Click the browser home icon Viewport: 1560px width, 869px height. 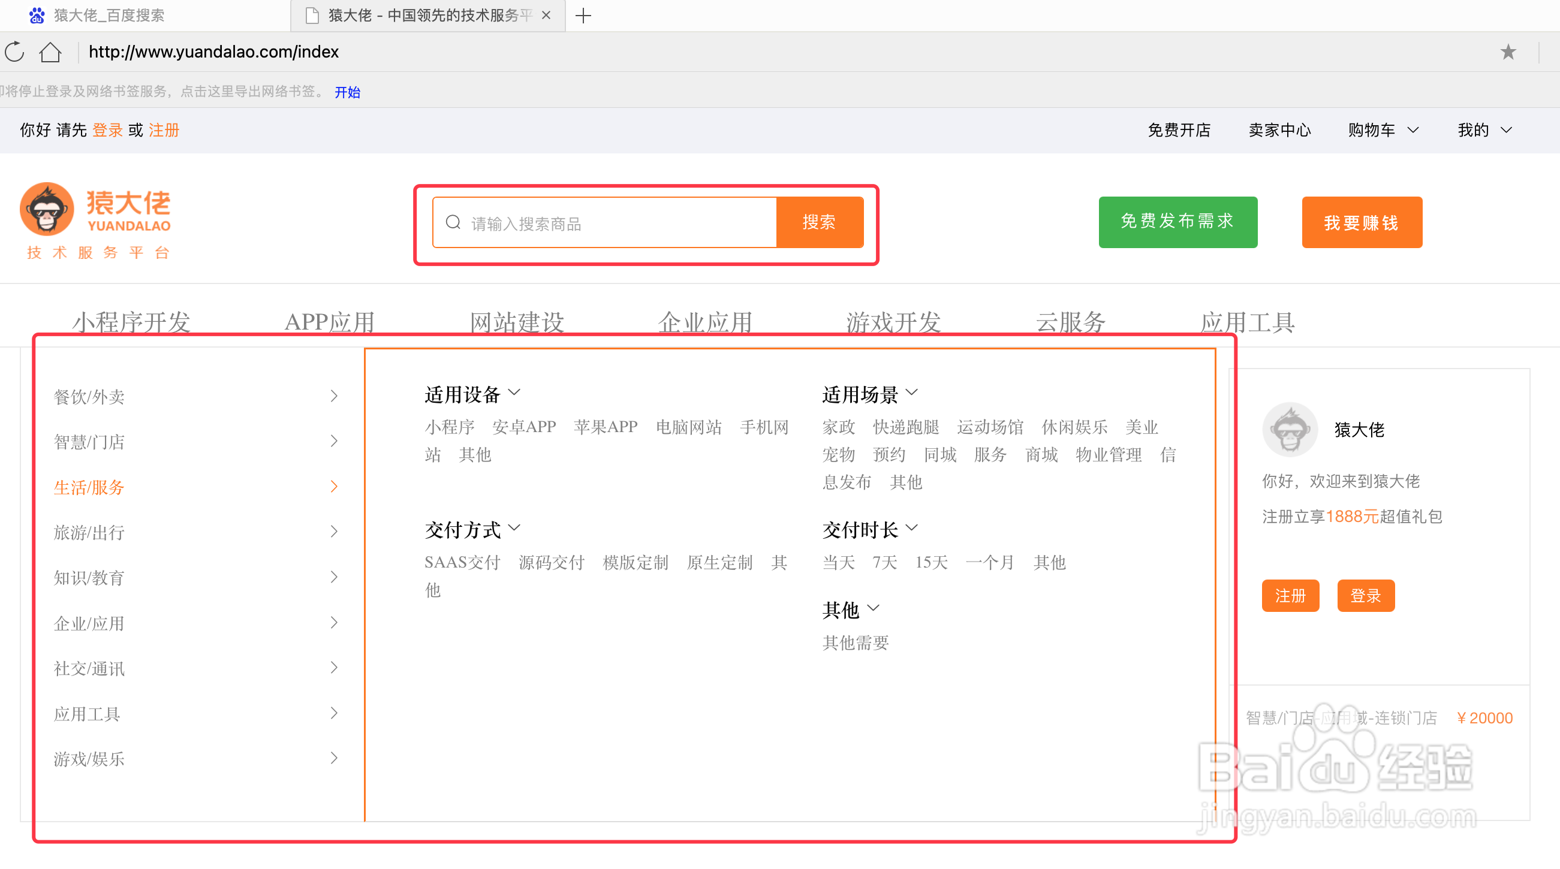point(50,52)
